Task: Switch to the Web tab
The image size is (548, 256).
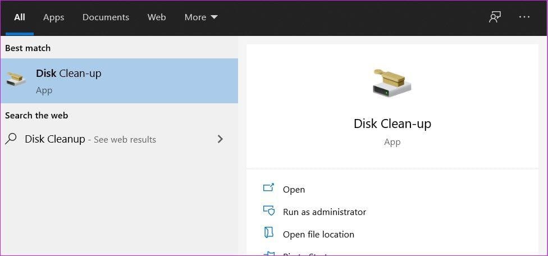Action: (157, 17)
